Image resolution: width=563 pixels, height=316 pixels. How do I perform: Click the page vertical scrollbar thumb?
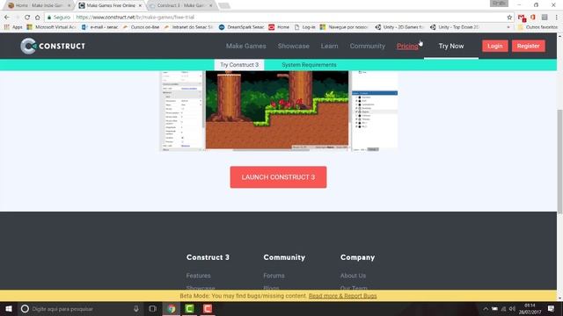coord(559,162)
